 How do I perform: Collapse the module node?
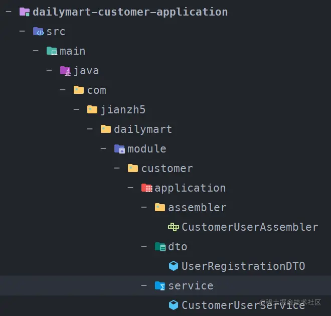(103, 148)
